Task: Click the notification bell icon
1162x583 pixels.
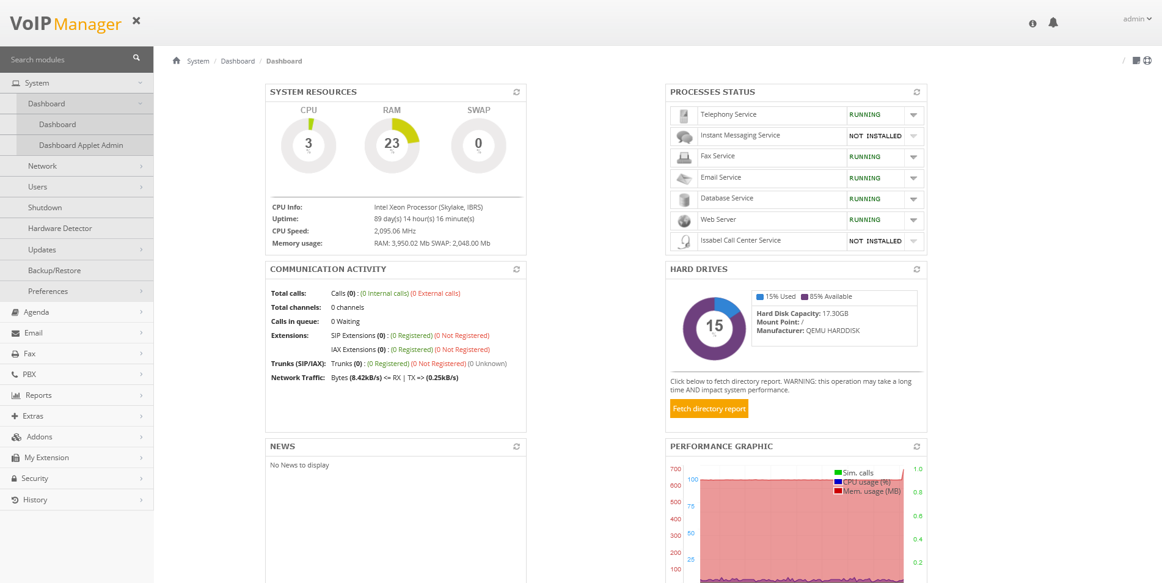Action: [x=1053, y=23]
